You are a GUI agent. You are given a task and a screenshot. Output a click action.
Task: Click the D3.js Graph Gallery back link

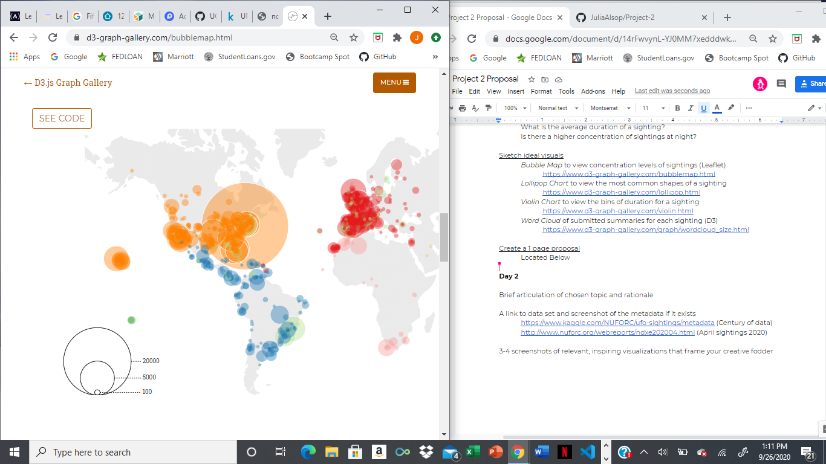(68, 83)
